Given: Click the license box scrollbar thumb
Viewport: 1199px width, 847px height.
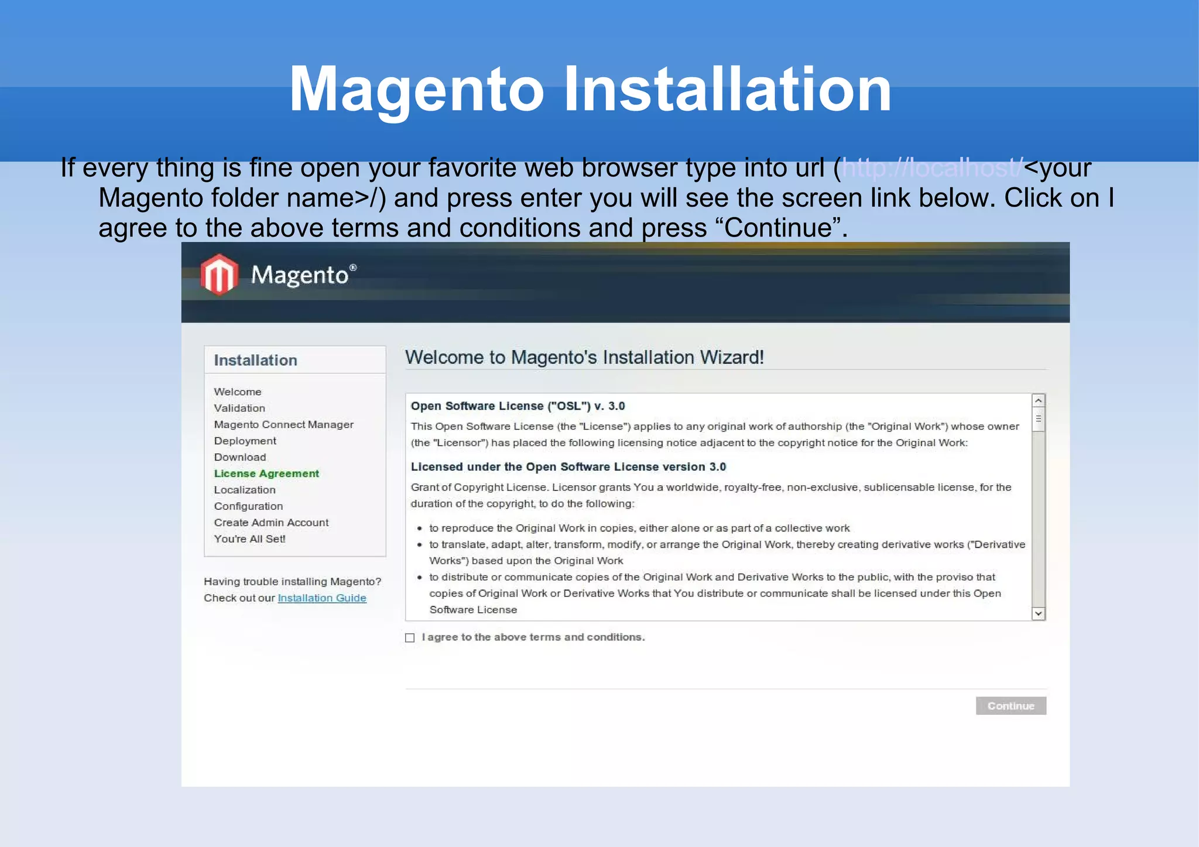Looking at the screenshot, I should click(1038, 419).
